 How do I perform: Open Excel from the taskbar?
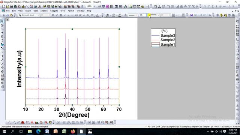pyautogui.click(x=64, y=132)
